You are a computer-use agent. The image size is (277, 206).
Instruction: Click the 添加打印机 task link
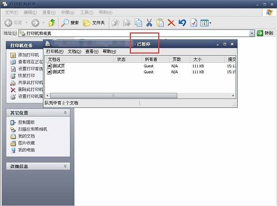pos(28,55)
